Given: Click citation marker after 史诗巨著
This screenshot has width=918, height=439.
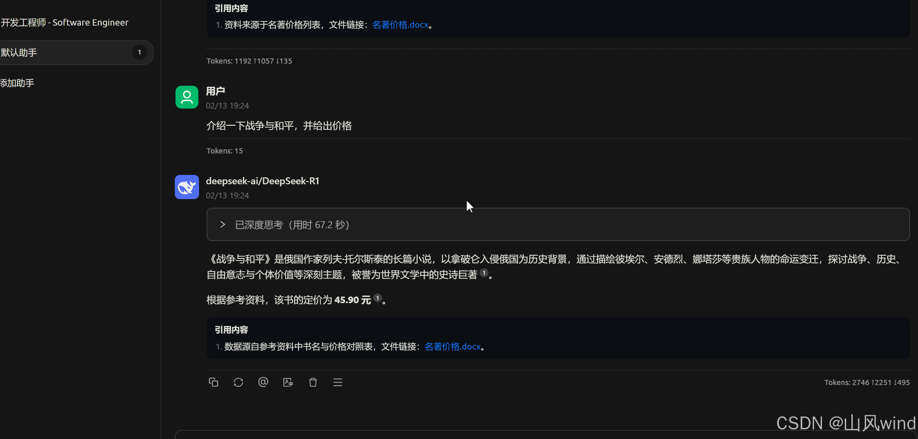Looking at the screenshot, I should tap(484, 273).
